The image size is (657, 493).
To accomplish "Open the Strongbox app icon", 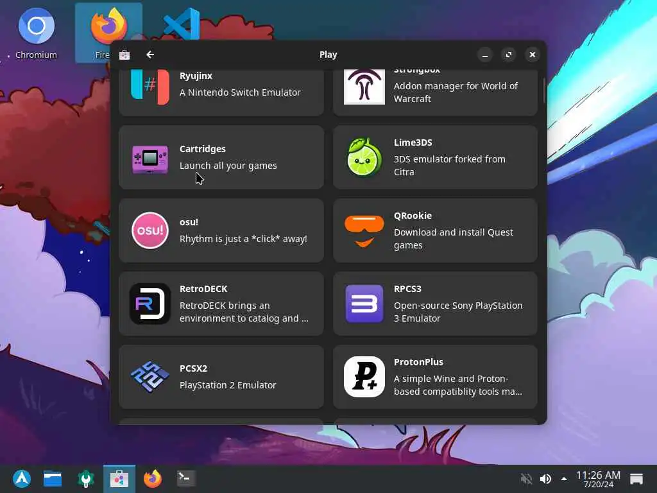I will (x=364, y=87).
